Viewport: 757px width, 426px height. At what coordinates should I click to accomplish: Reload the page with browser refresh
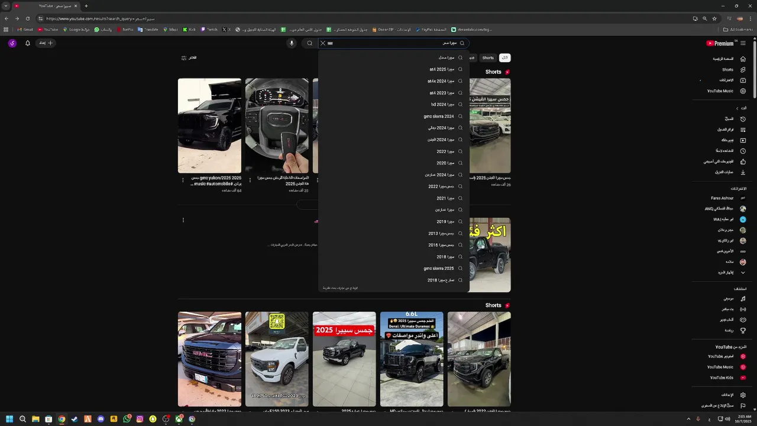pyautogui.click(x=27, y=18)
